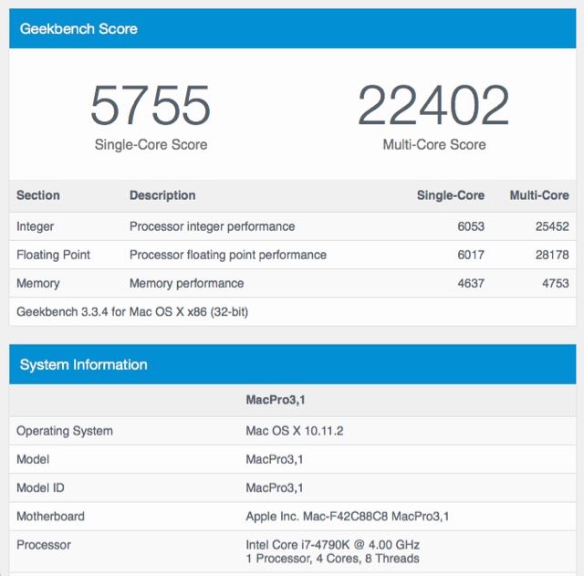Click the Model row MacPro3,1 value

click(x=274, y=459)
